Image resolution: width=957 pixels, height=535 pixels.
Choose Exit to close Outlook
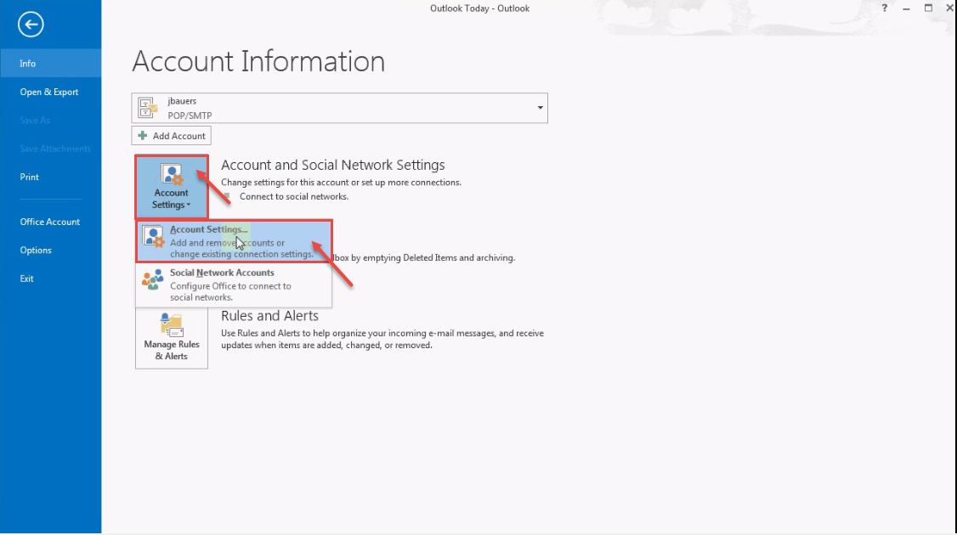click(51, 279)
